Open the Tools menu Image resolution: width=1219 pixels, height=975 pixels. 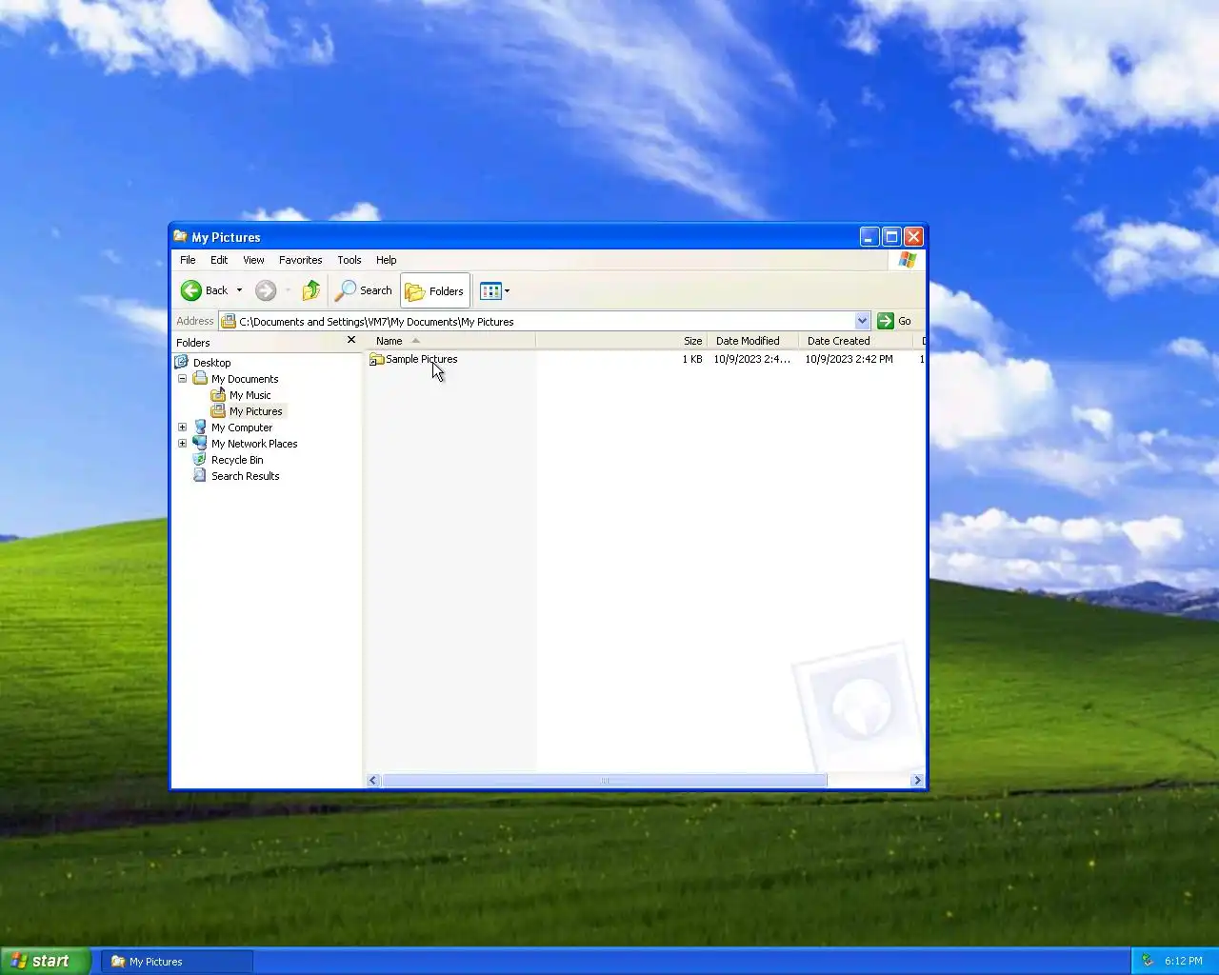click(x=350, y=260)
